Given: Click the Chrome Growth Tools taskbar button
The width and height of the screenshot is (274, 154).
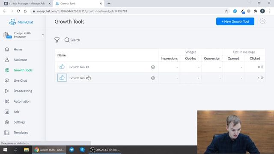Looking at the screenshot, I should (x=49, y=150).
